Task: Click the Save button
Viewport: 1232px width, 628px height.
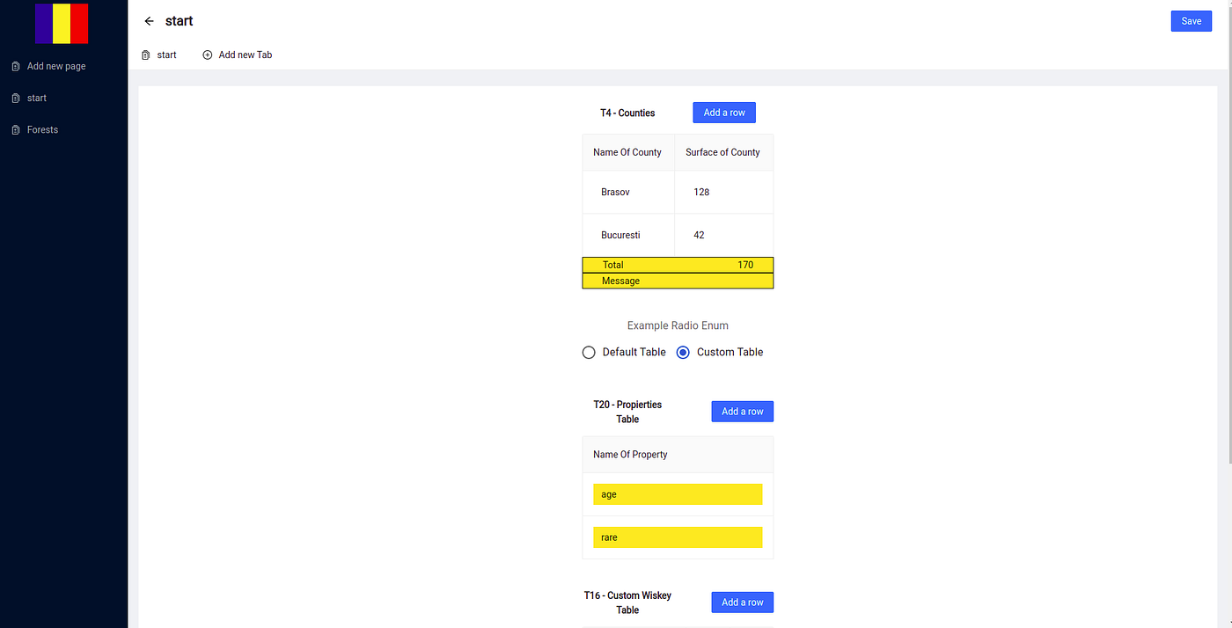Action: coord(1192,21)
